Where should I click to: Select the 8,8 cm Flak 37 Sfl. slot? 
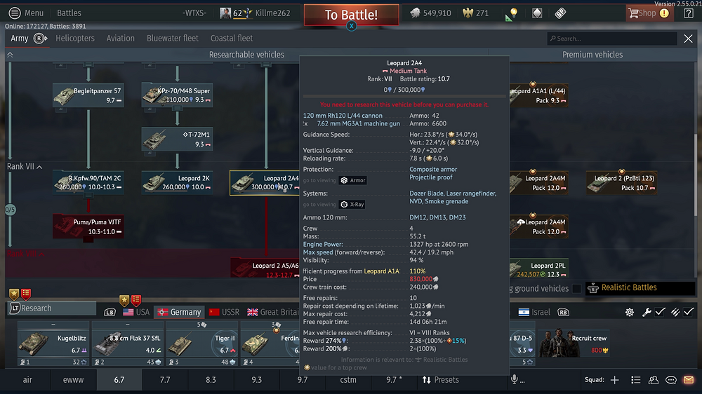point(128,344)
